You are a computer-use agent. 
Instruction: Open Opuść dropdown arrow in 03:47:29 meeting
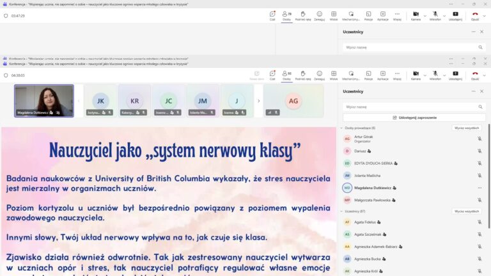pos(484,15)
